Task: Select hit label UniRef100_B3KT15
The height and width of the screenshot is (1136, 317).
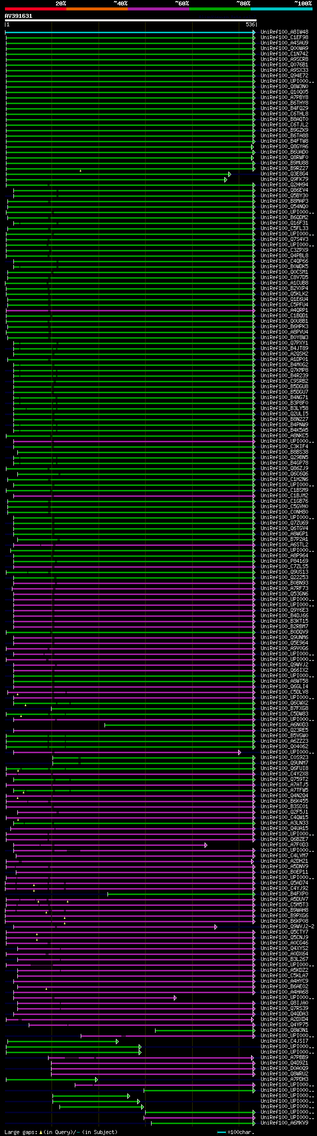Action: (284, 621)
